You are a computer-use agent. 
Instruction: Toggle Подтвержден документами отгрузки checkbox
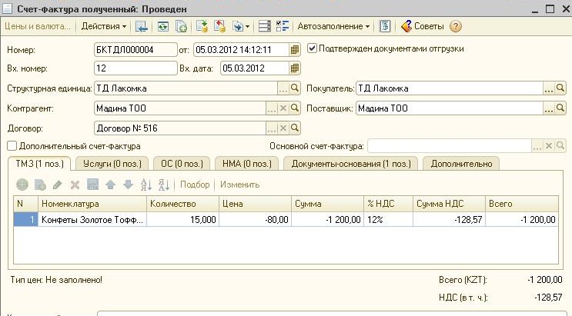click(312, 48)
